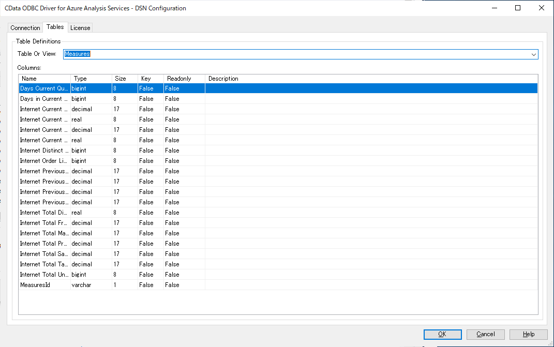Click Key False in Internet Order Li... row

(x=146, y=161)
